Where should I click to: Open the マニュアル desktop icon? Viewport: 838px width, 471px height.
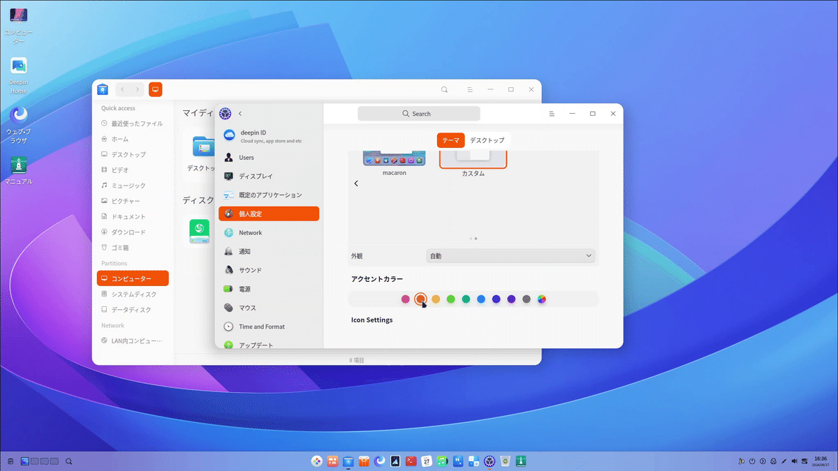19,170
